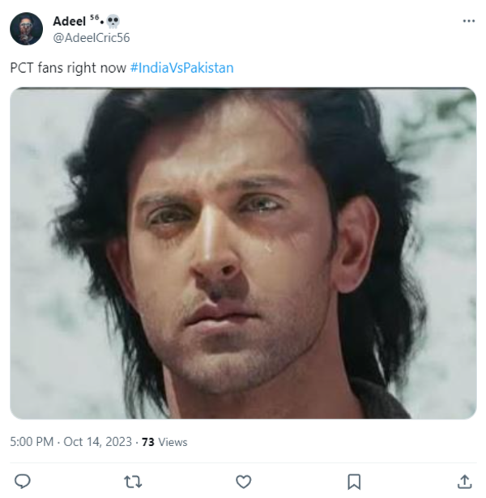The width and height of the screenshot is (486, 498).
Task: Click the 5:00 PM timestamp
Action: pos(32,442)
